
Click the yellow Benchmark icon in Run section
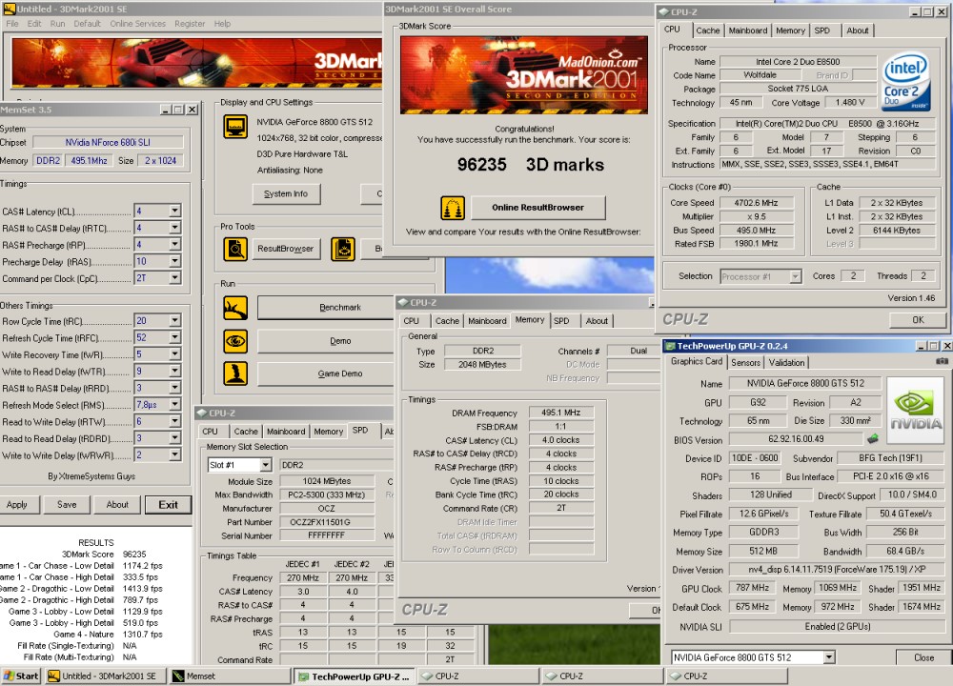click(x=234, y=308)
